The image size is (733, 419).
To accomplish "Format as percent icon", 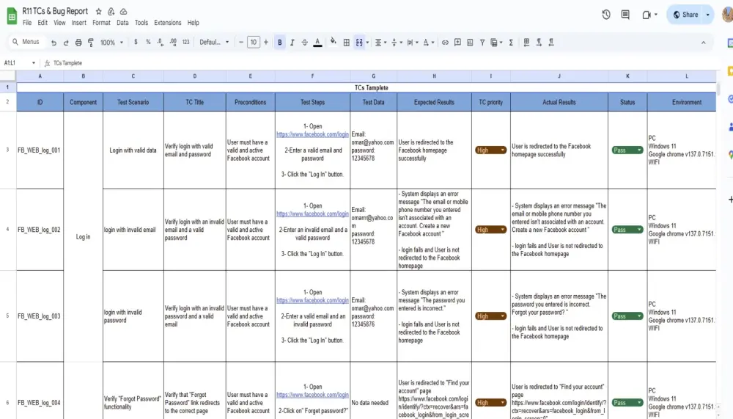I will click(x=148, y=42).
